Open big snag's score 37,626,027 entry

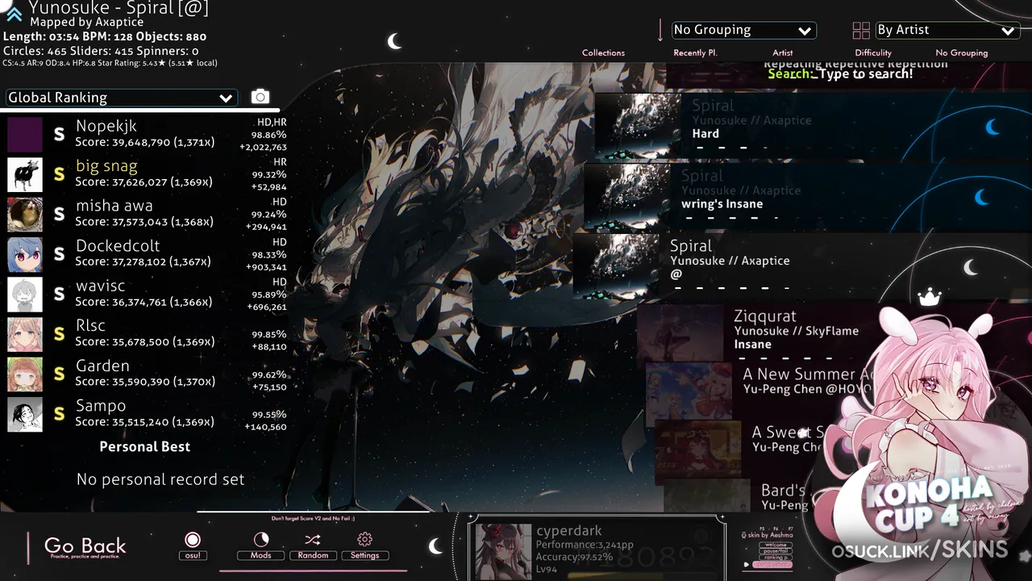coord(147,174)
